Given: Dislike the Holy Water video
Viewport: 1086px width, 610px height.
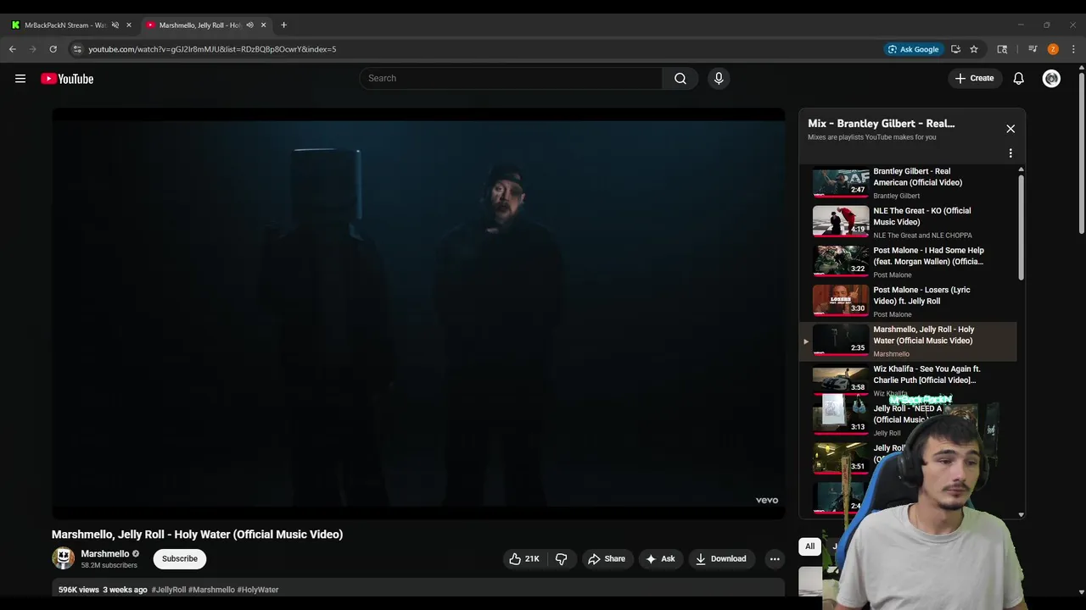Looking at the screenshot, I should pyautogui.click(x=561, y=558).
